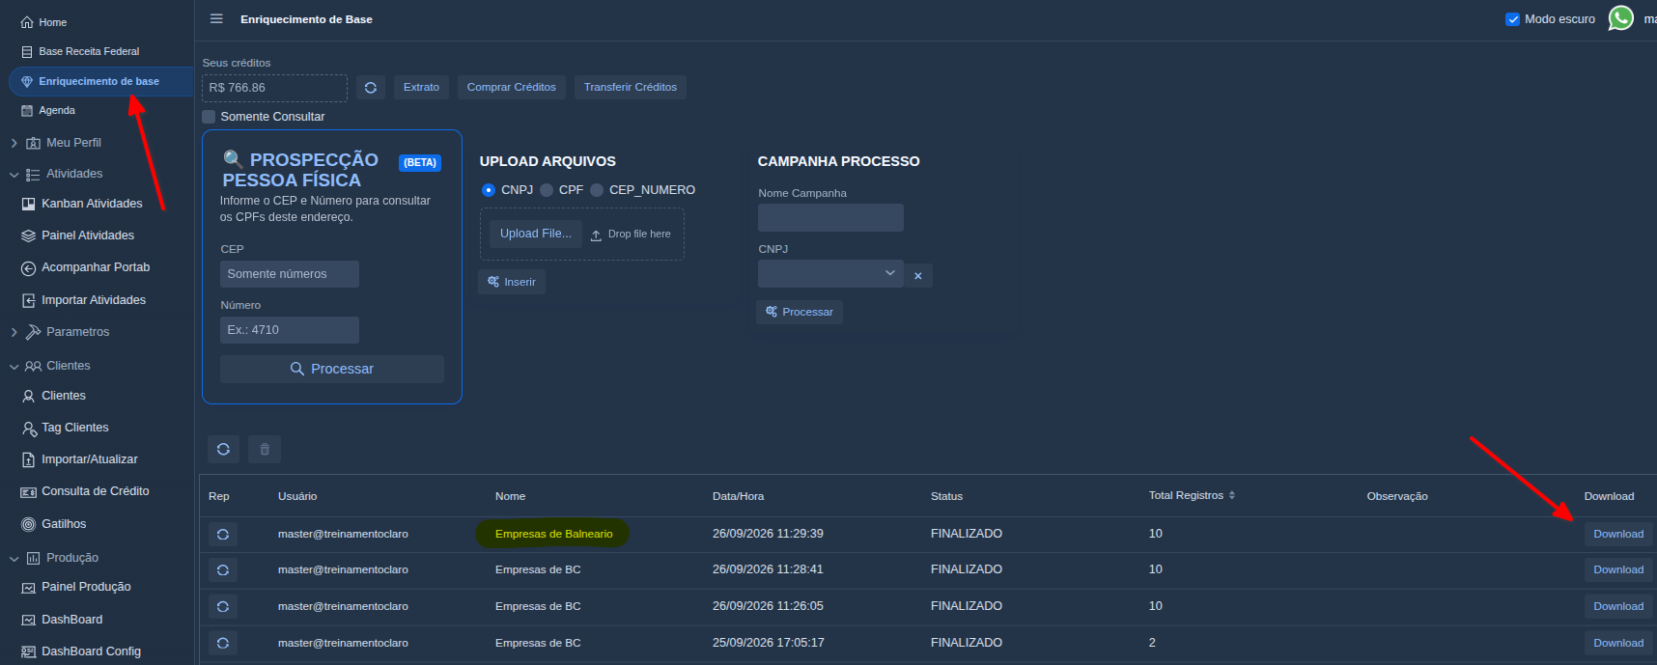Toggle the Modo escuro checkbox
The height and width of the screenshot is (665, 1657).
click(x=1513, y=19)
